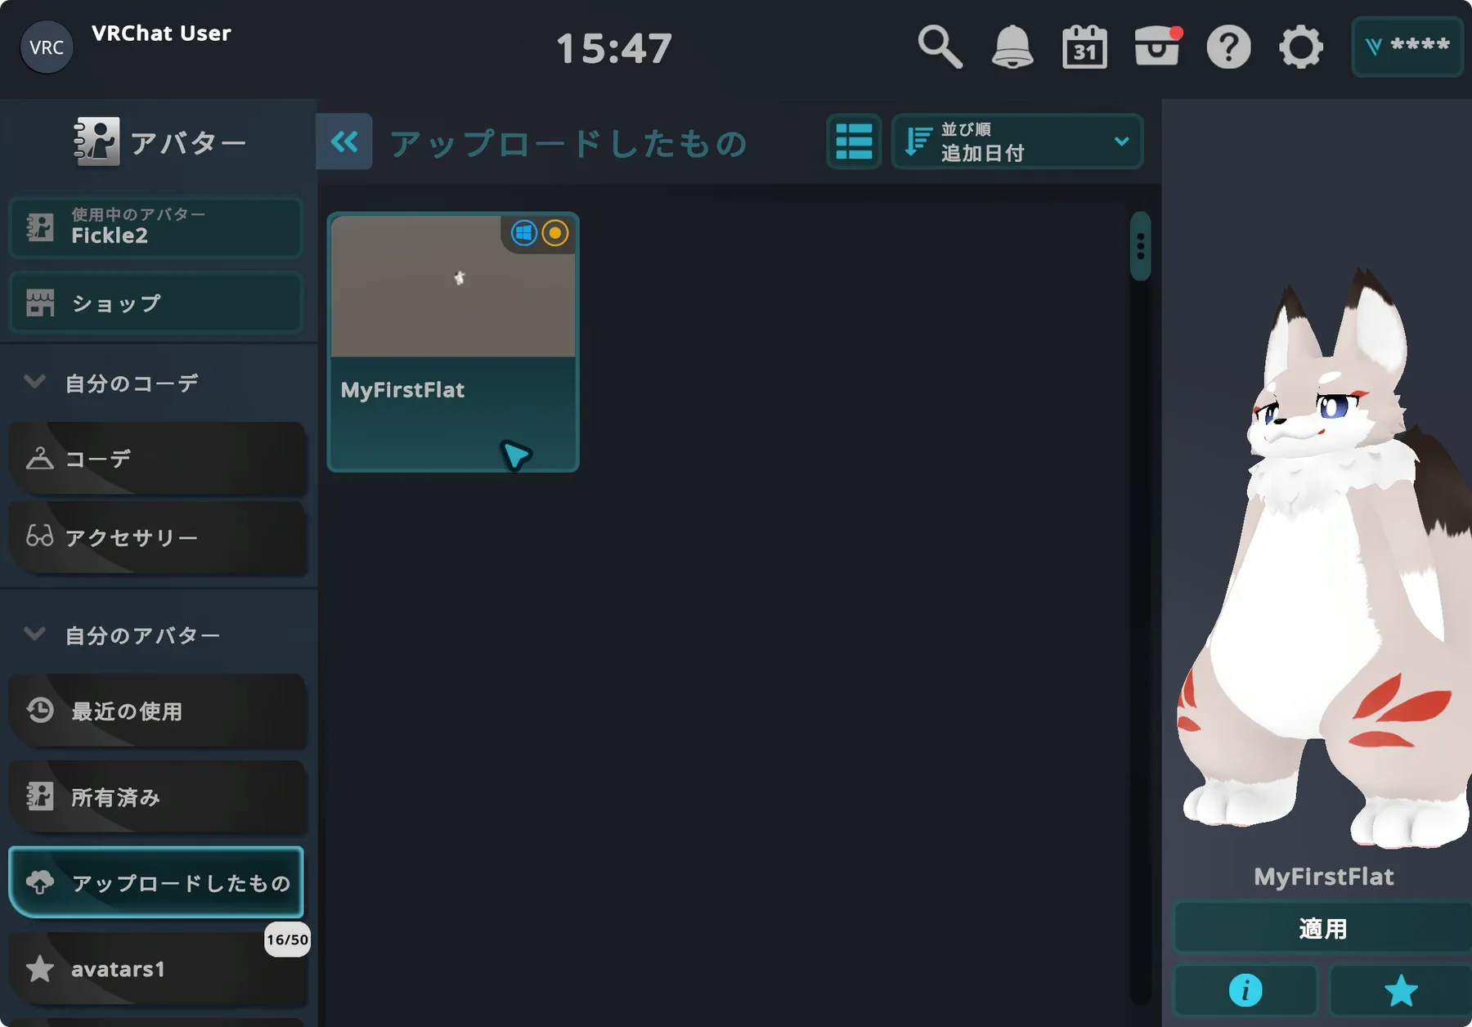1472x1027 pixels.
Task: Click the orange circle badge on MyFirstFlat
Action: click(x=555, y=233)
